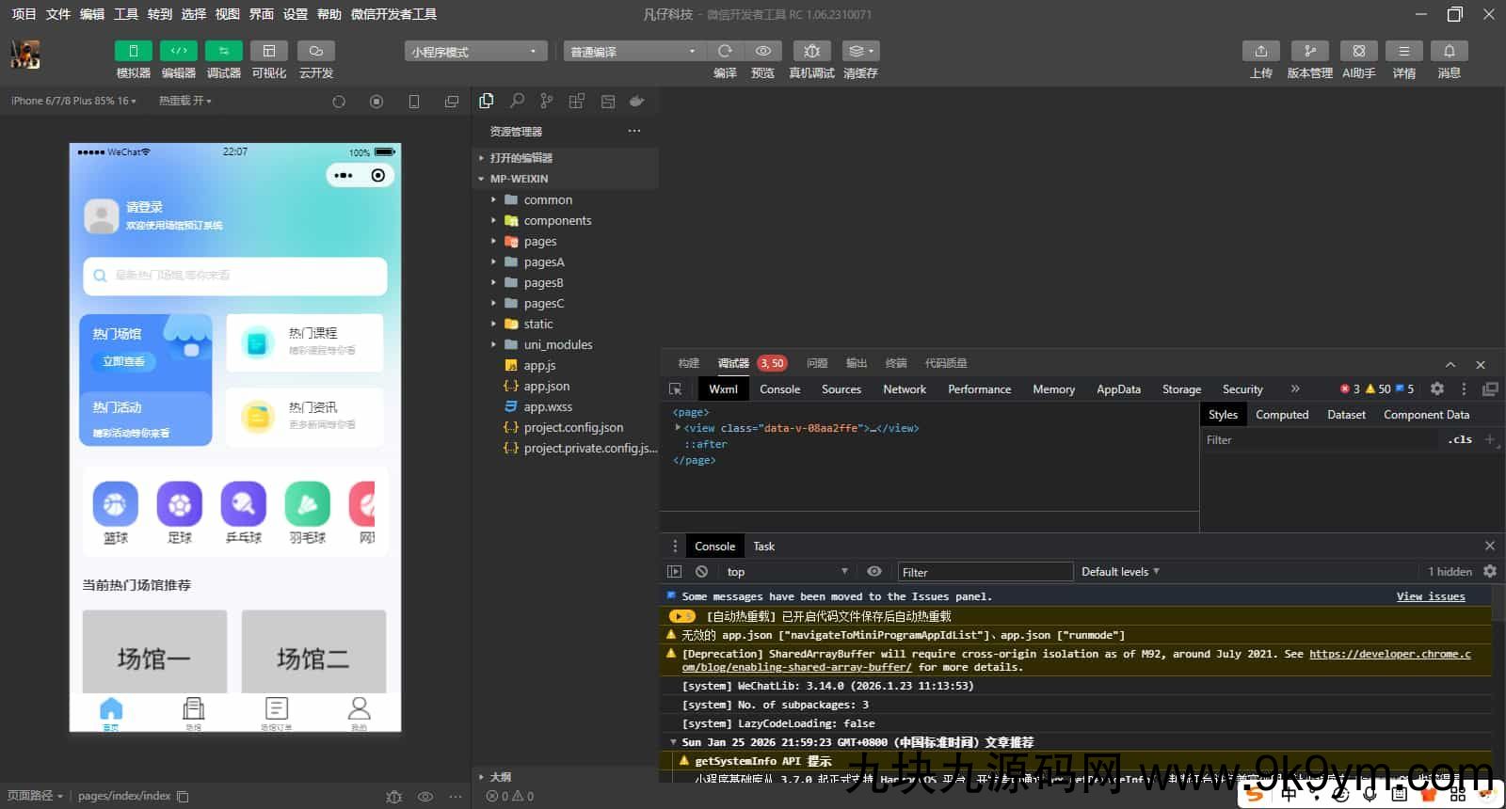
Task: Open the 小程序模式 mode dropdown
Action: coord(475,52)
